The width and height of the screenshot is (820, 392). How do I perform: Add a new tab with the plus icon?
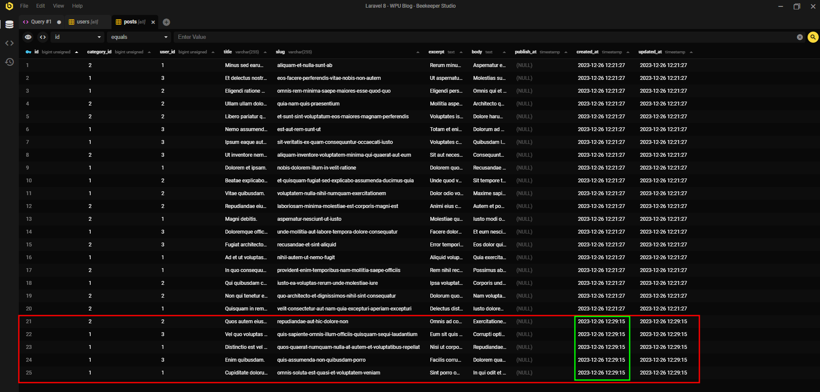pyautogui.click(x=166, y=22)
